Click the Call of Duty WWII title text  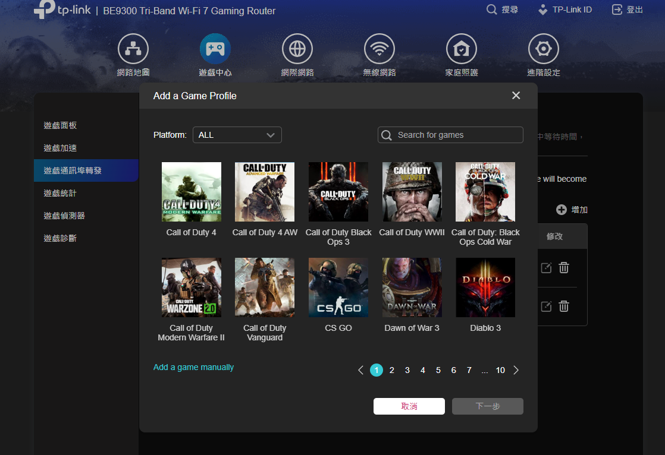click(412, 232)
